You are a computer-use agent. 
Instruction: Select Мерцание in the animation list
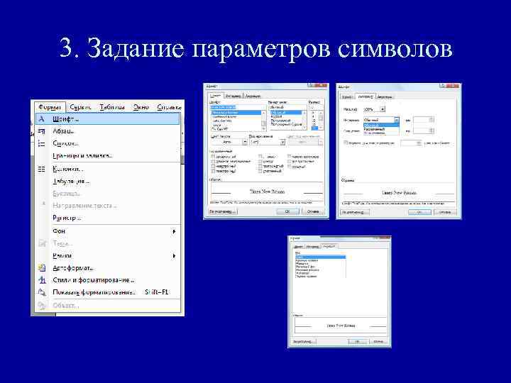(x=302, y=264)
